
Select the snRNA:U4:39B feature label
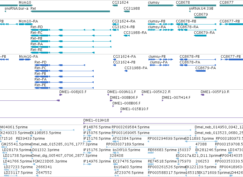[x=201, y=8]
